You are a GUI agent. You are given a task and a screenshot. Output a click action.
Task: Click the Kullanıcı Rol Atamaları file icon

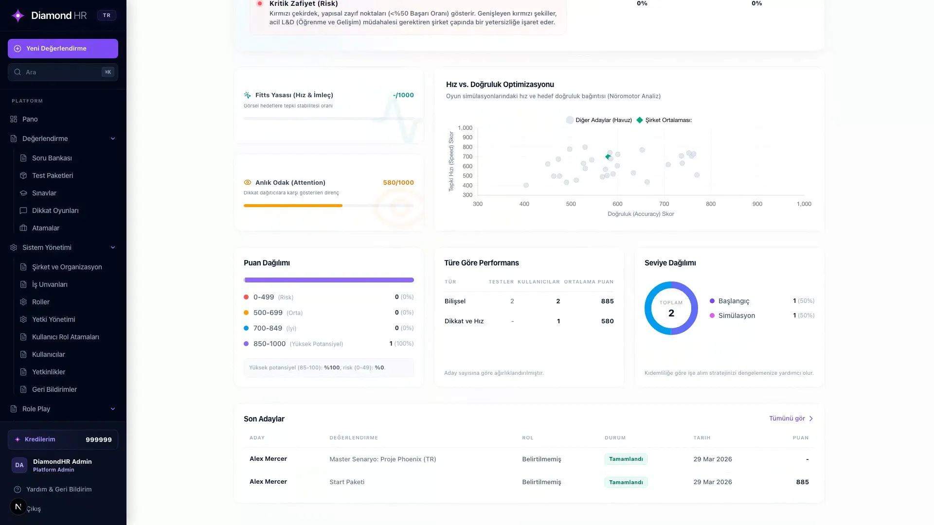23,337
